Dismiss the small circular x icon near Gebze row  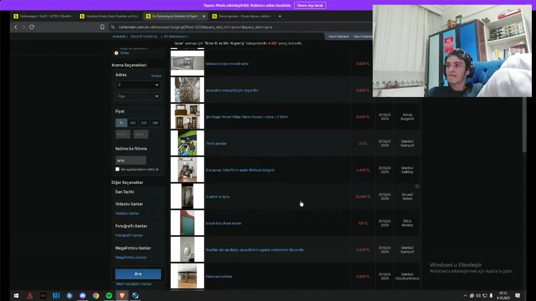pyautogui.click(x=417, y=186)
